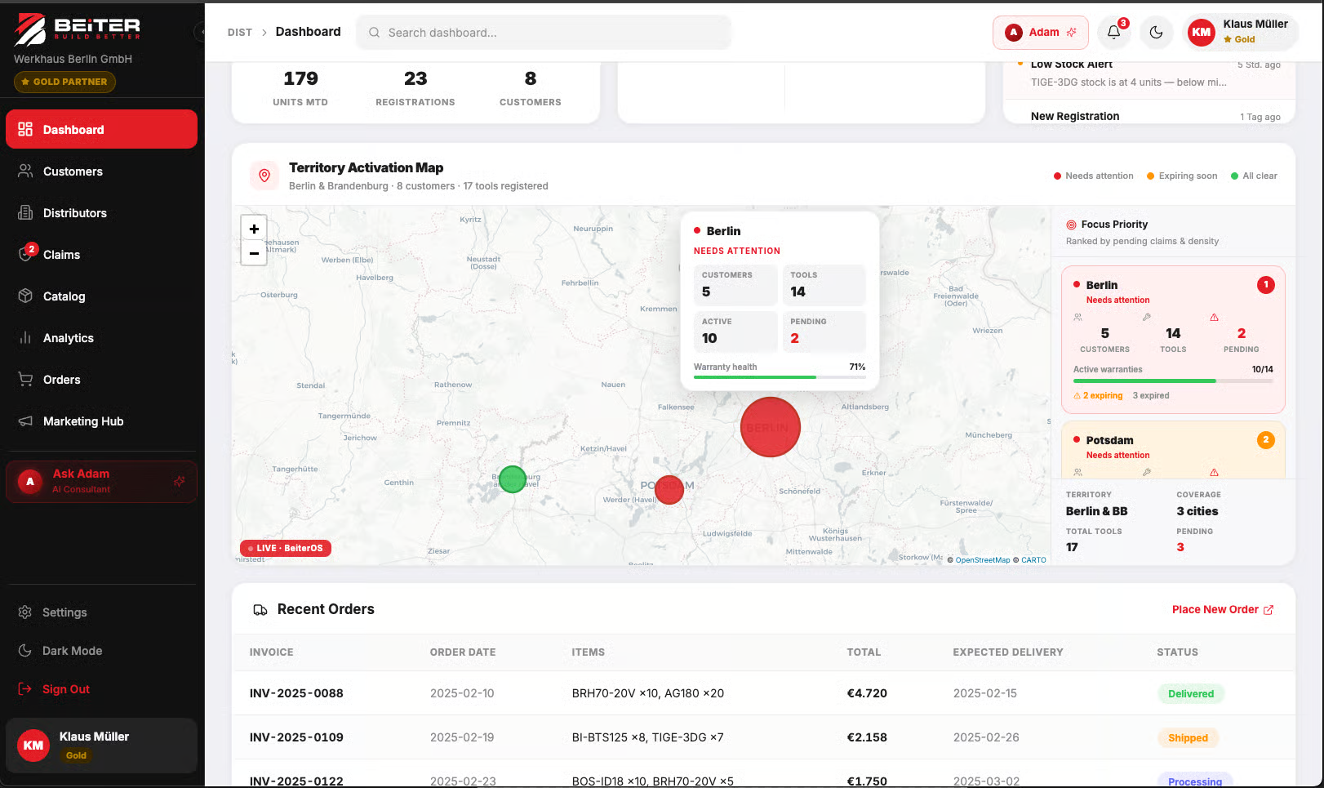
Task: Click the Distributors building icon
Action: click(x=25, y=213)
